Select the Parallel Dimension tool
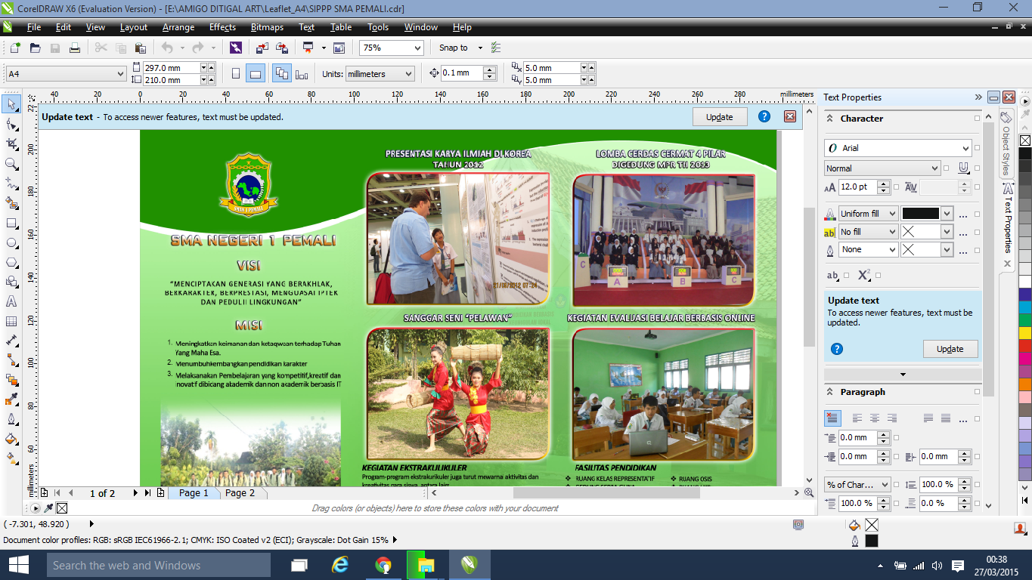 [x=11, y=341]
